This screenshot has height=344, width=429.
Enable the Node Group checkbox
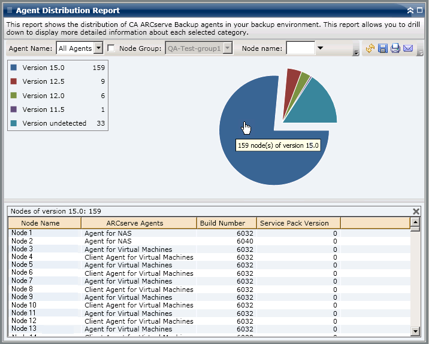click(111, 48)
